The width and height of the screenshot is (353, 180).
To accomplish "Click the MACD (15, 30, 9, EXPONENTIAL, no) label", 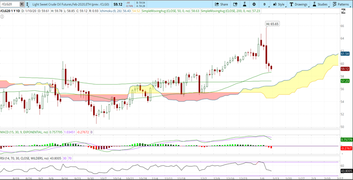I will (24, 132).
